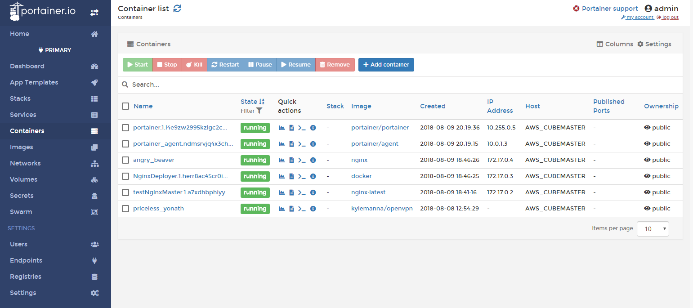Click into the container Search field
The height and width of the screenshot is (308, 693).
coord(400,85)
